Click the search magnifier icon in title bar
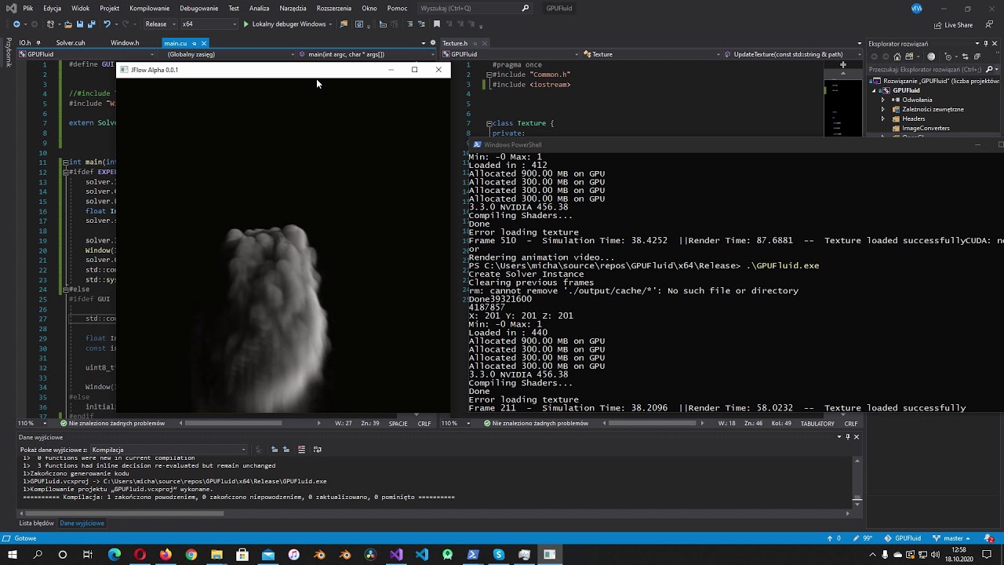The width and height of the screenshot is (1004, 565). tap(526, 8)
